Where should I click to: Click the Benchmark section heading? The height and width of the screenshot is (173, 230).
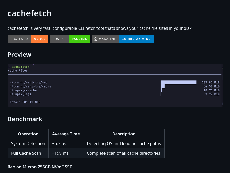pos(25,119)
